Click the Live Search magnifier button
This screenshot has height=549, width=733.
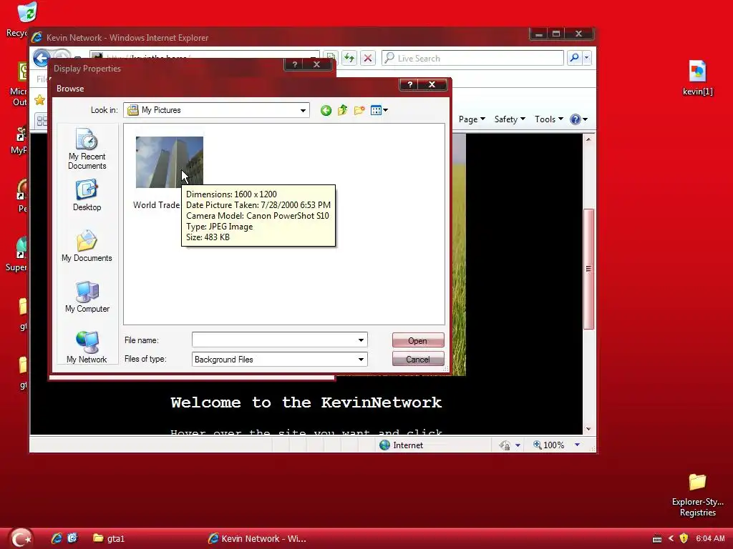(575, 58)
